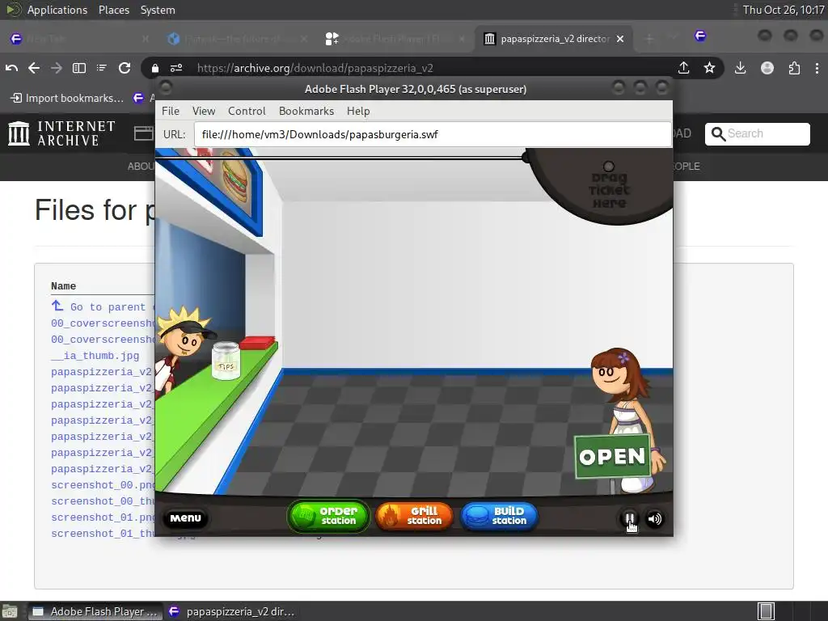Go back in the browser
Screen dimensions: 828x621
[x=34, y=68]
